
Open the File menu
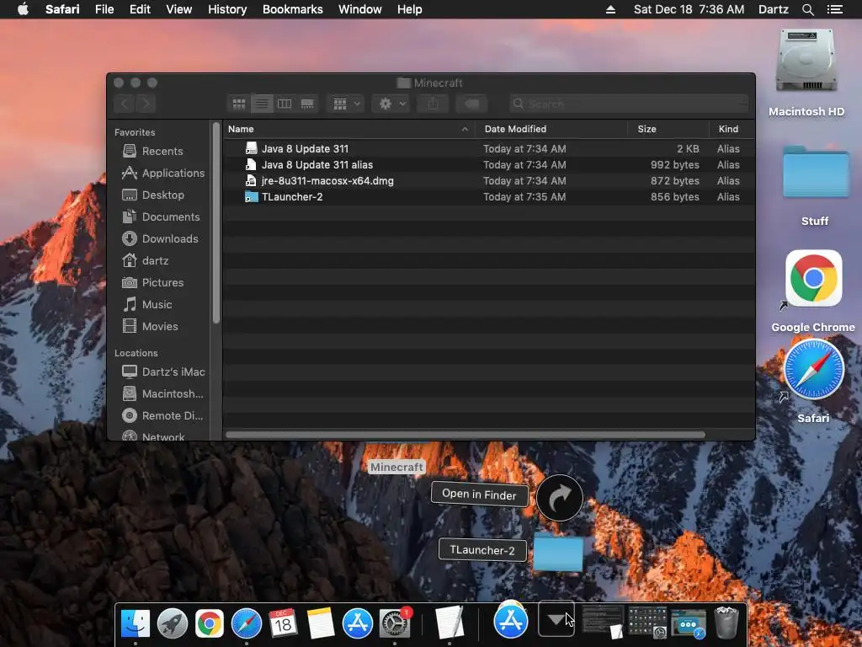[104, 9]
